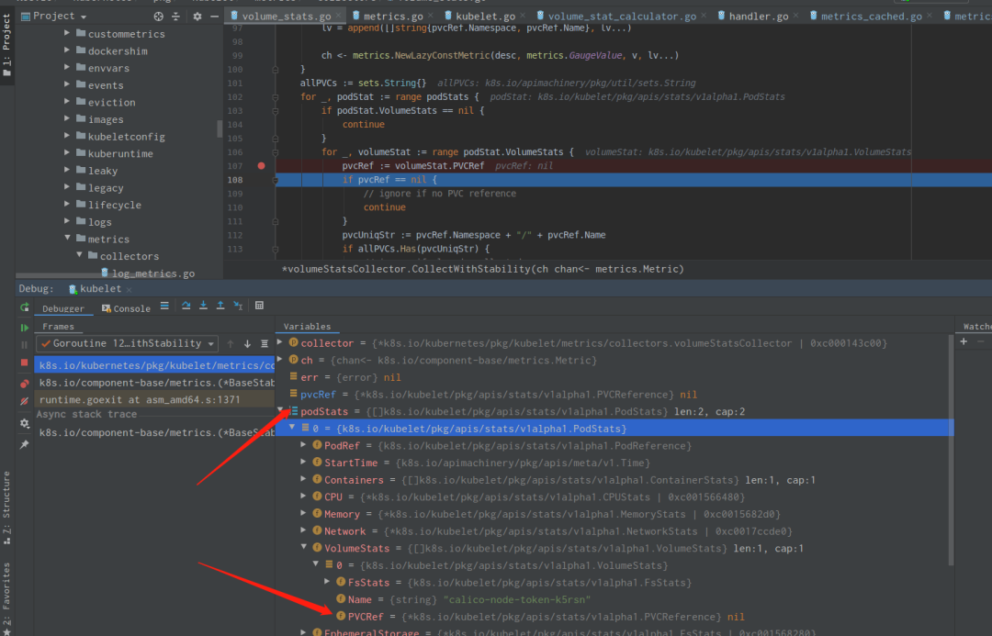Image resolution: width=992 pixels, height=636 pixels.
Task: Select the pvcRef variable row
Action: [614, 395]
